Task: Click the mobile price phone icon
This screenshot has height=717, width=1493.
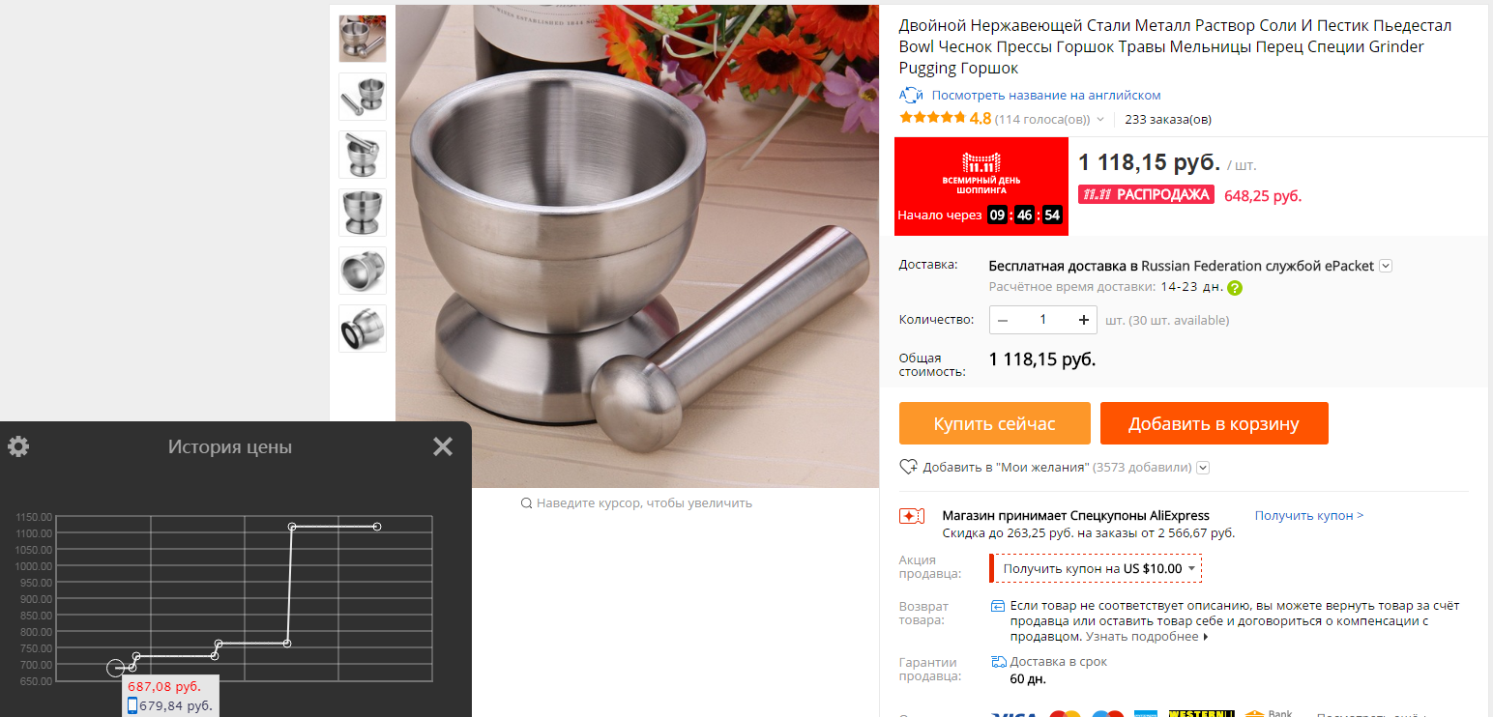Action: 132,706
